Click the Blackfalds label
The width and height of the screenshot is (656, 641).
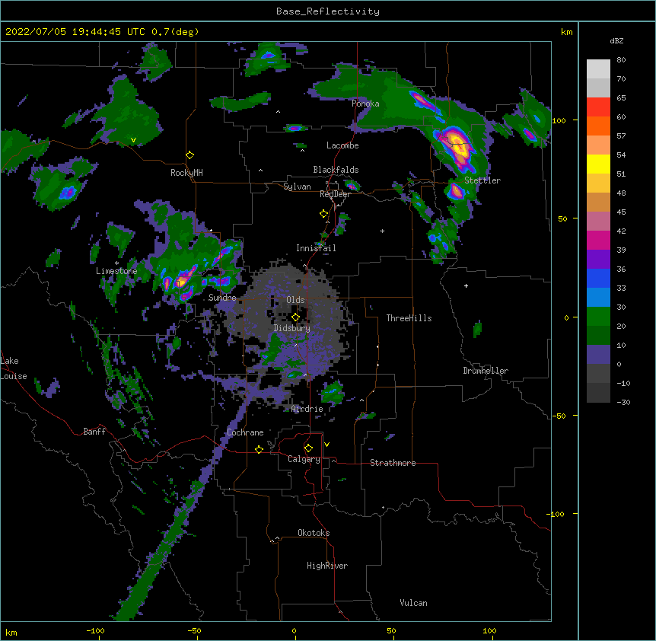336,170
